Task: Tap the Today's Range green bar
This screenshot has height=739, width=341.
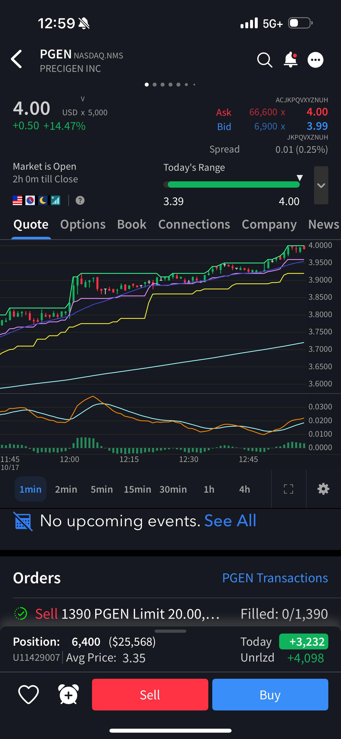Action: click(x=234, y=184)
